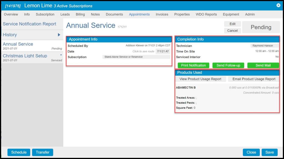Open View Product Usage Report
This screenshot has height=159, width=284.
tap(200, 79)
